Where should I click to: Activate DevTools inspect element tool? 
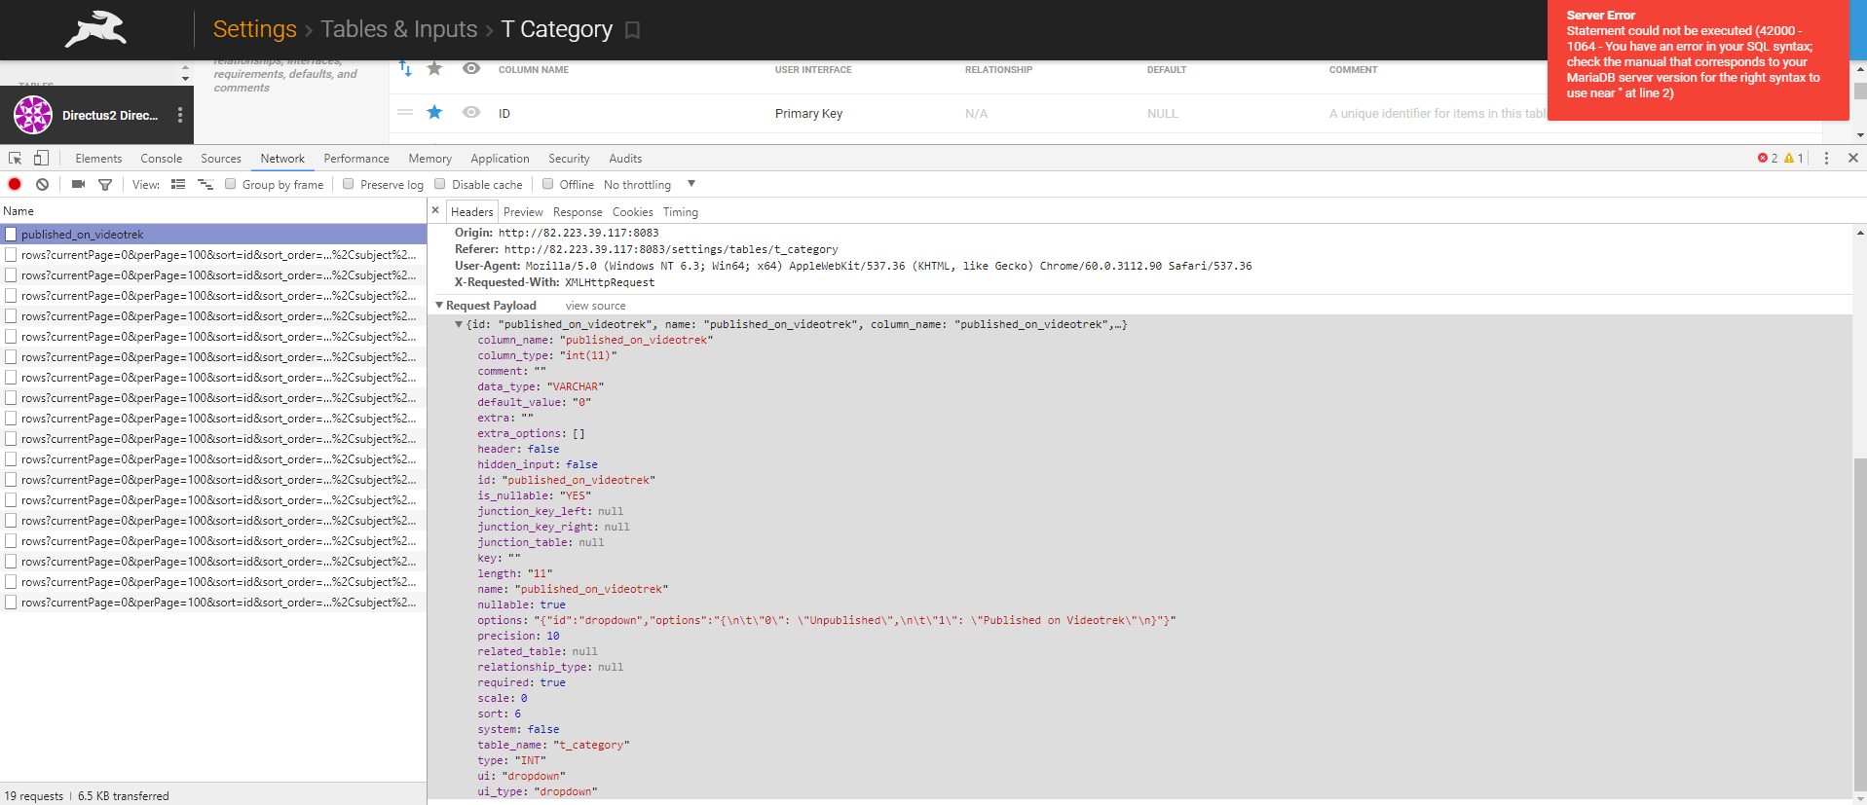click(x=15, y=158)
